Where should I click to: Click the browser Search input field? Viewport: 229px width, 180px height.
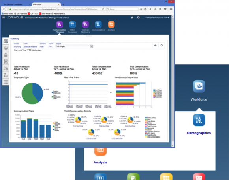point(122,9)
